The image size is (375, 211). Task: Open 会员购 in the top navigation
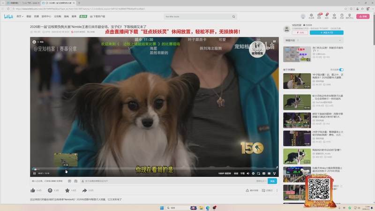click(x=57, y=16)
